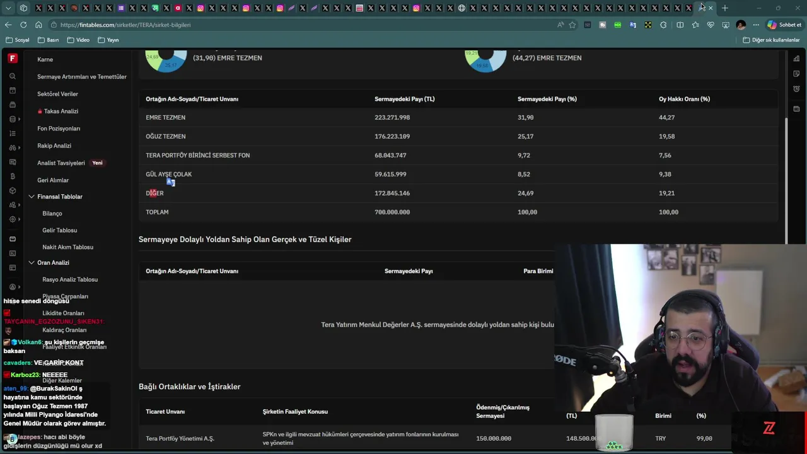Click the EMRE TEZMEN shareholder row name
The height and width of the screenshot is (454, 807).
click(165, 117)
